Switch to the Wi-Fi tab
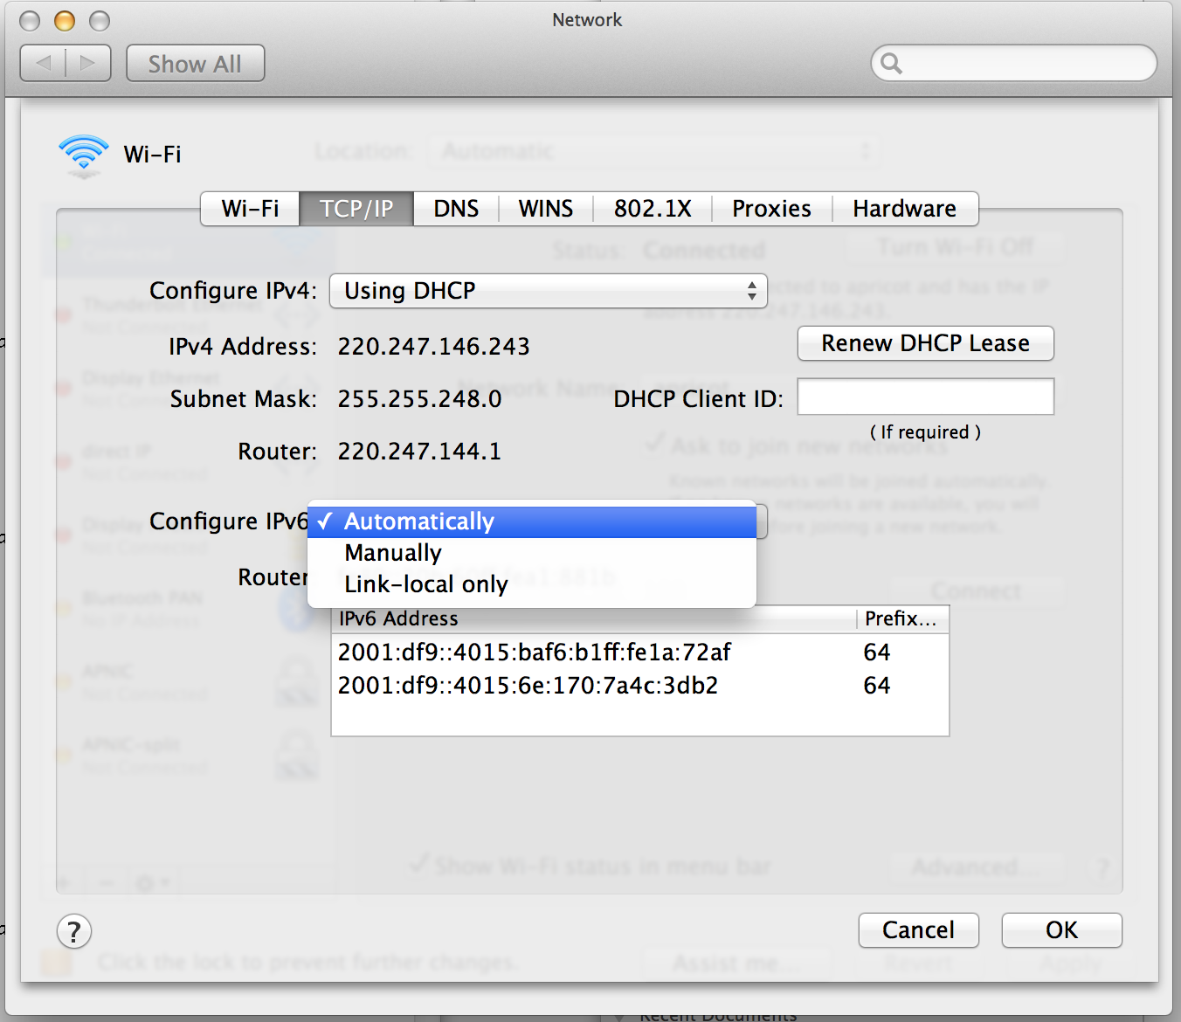The width and height of the screenshot is (1181, 1022). point(250,209)
